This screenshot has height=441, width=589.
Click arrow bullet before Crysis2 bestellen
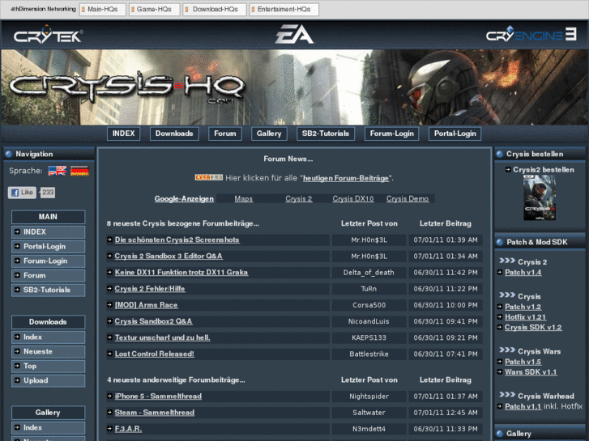pyautogui.click(x=508, y=170)
